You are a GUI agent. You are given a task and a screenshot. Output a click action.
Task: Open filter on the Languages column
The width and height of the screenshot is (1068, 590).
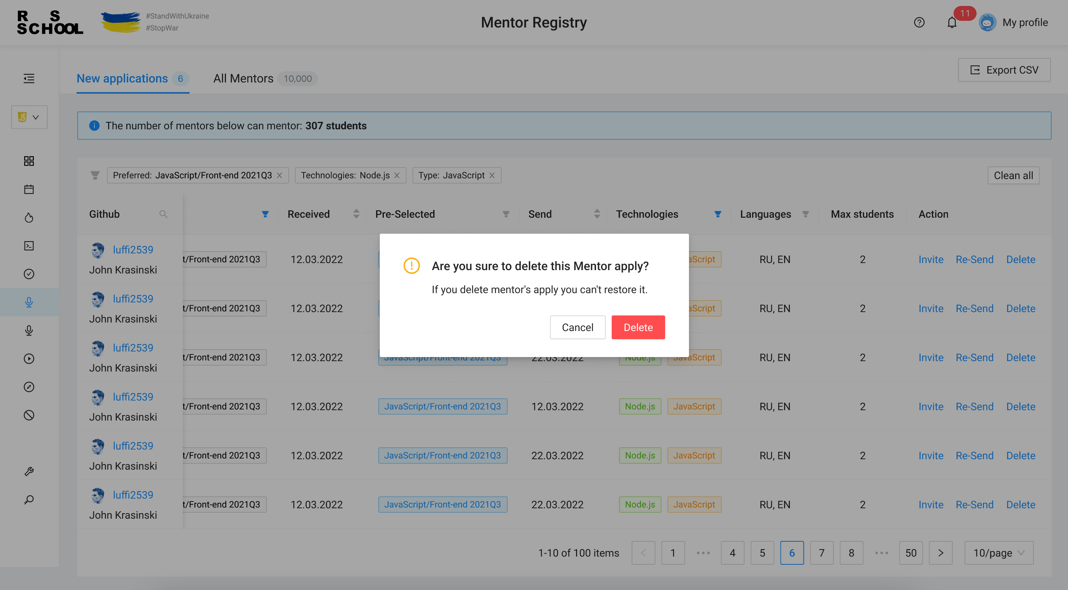(x=806, y=214)
